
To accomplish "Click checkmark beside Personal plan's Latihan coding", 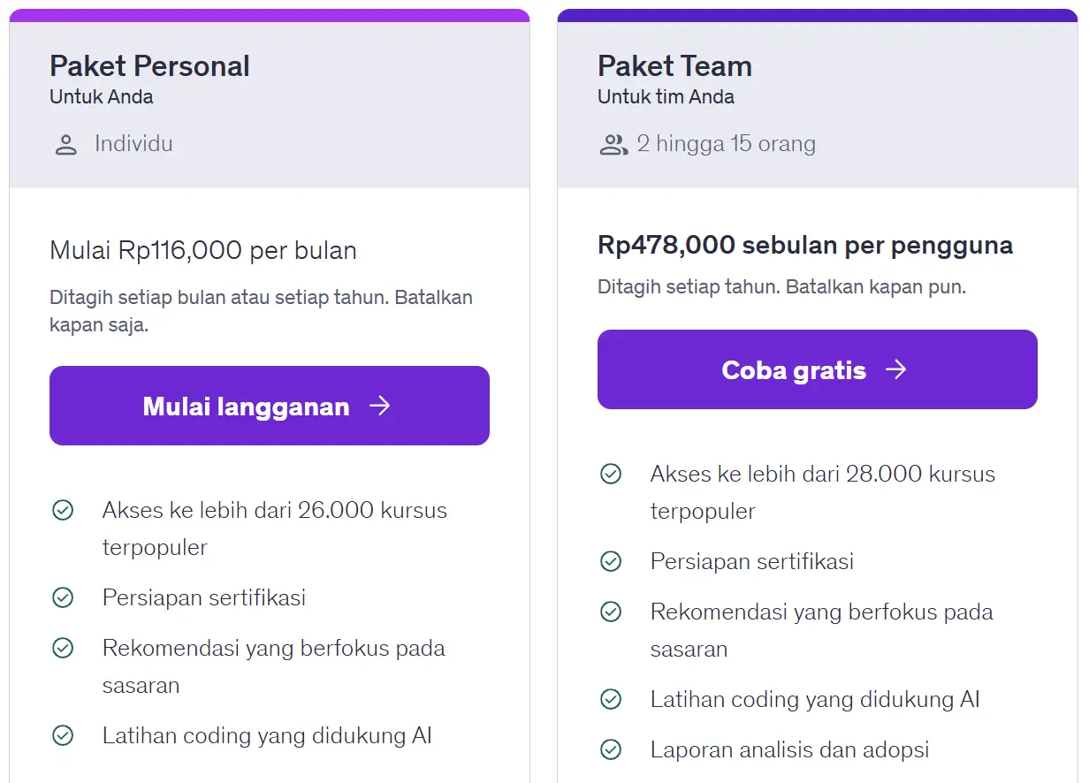I will [x=63, y=735].
